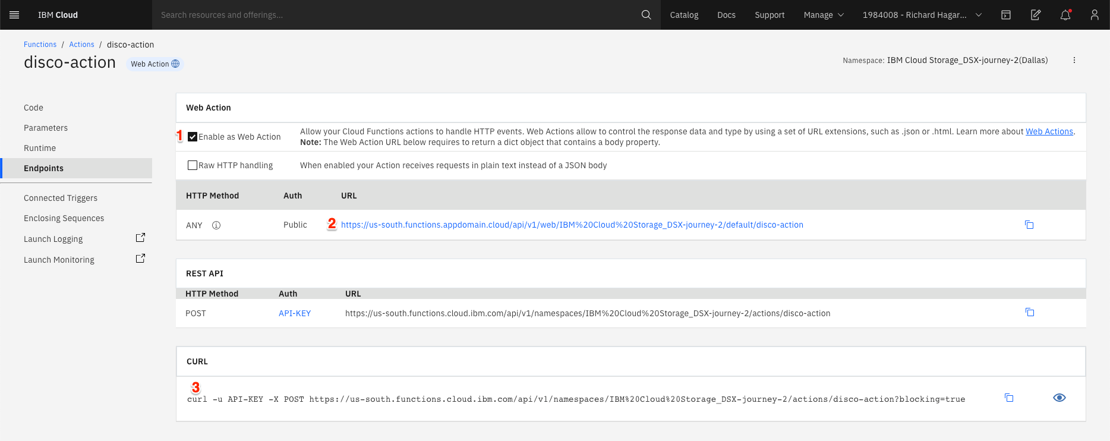Click the Web Action globe badge
This screenshot has width=1110, height=441.
[155, 64]
